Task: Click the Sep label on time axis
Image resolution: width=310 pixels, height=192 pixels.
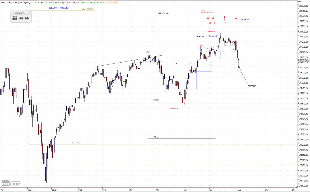Action: [x=267, y=190]
